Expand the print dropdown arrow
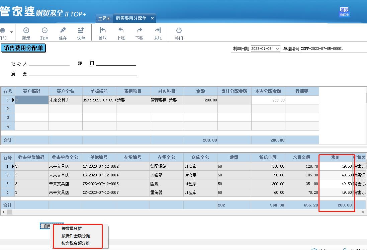The height and width of the screenshot is (250, 367). (11, 32)
